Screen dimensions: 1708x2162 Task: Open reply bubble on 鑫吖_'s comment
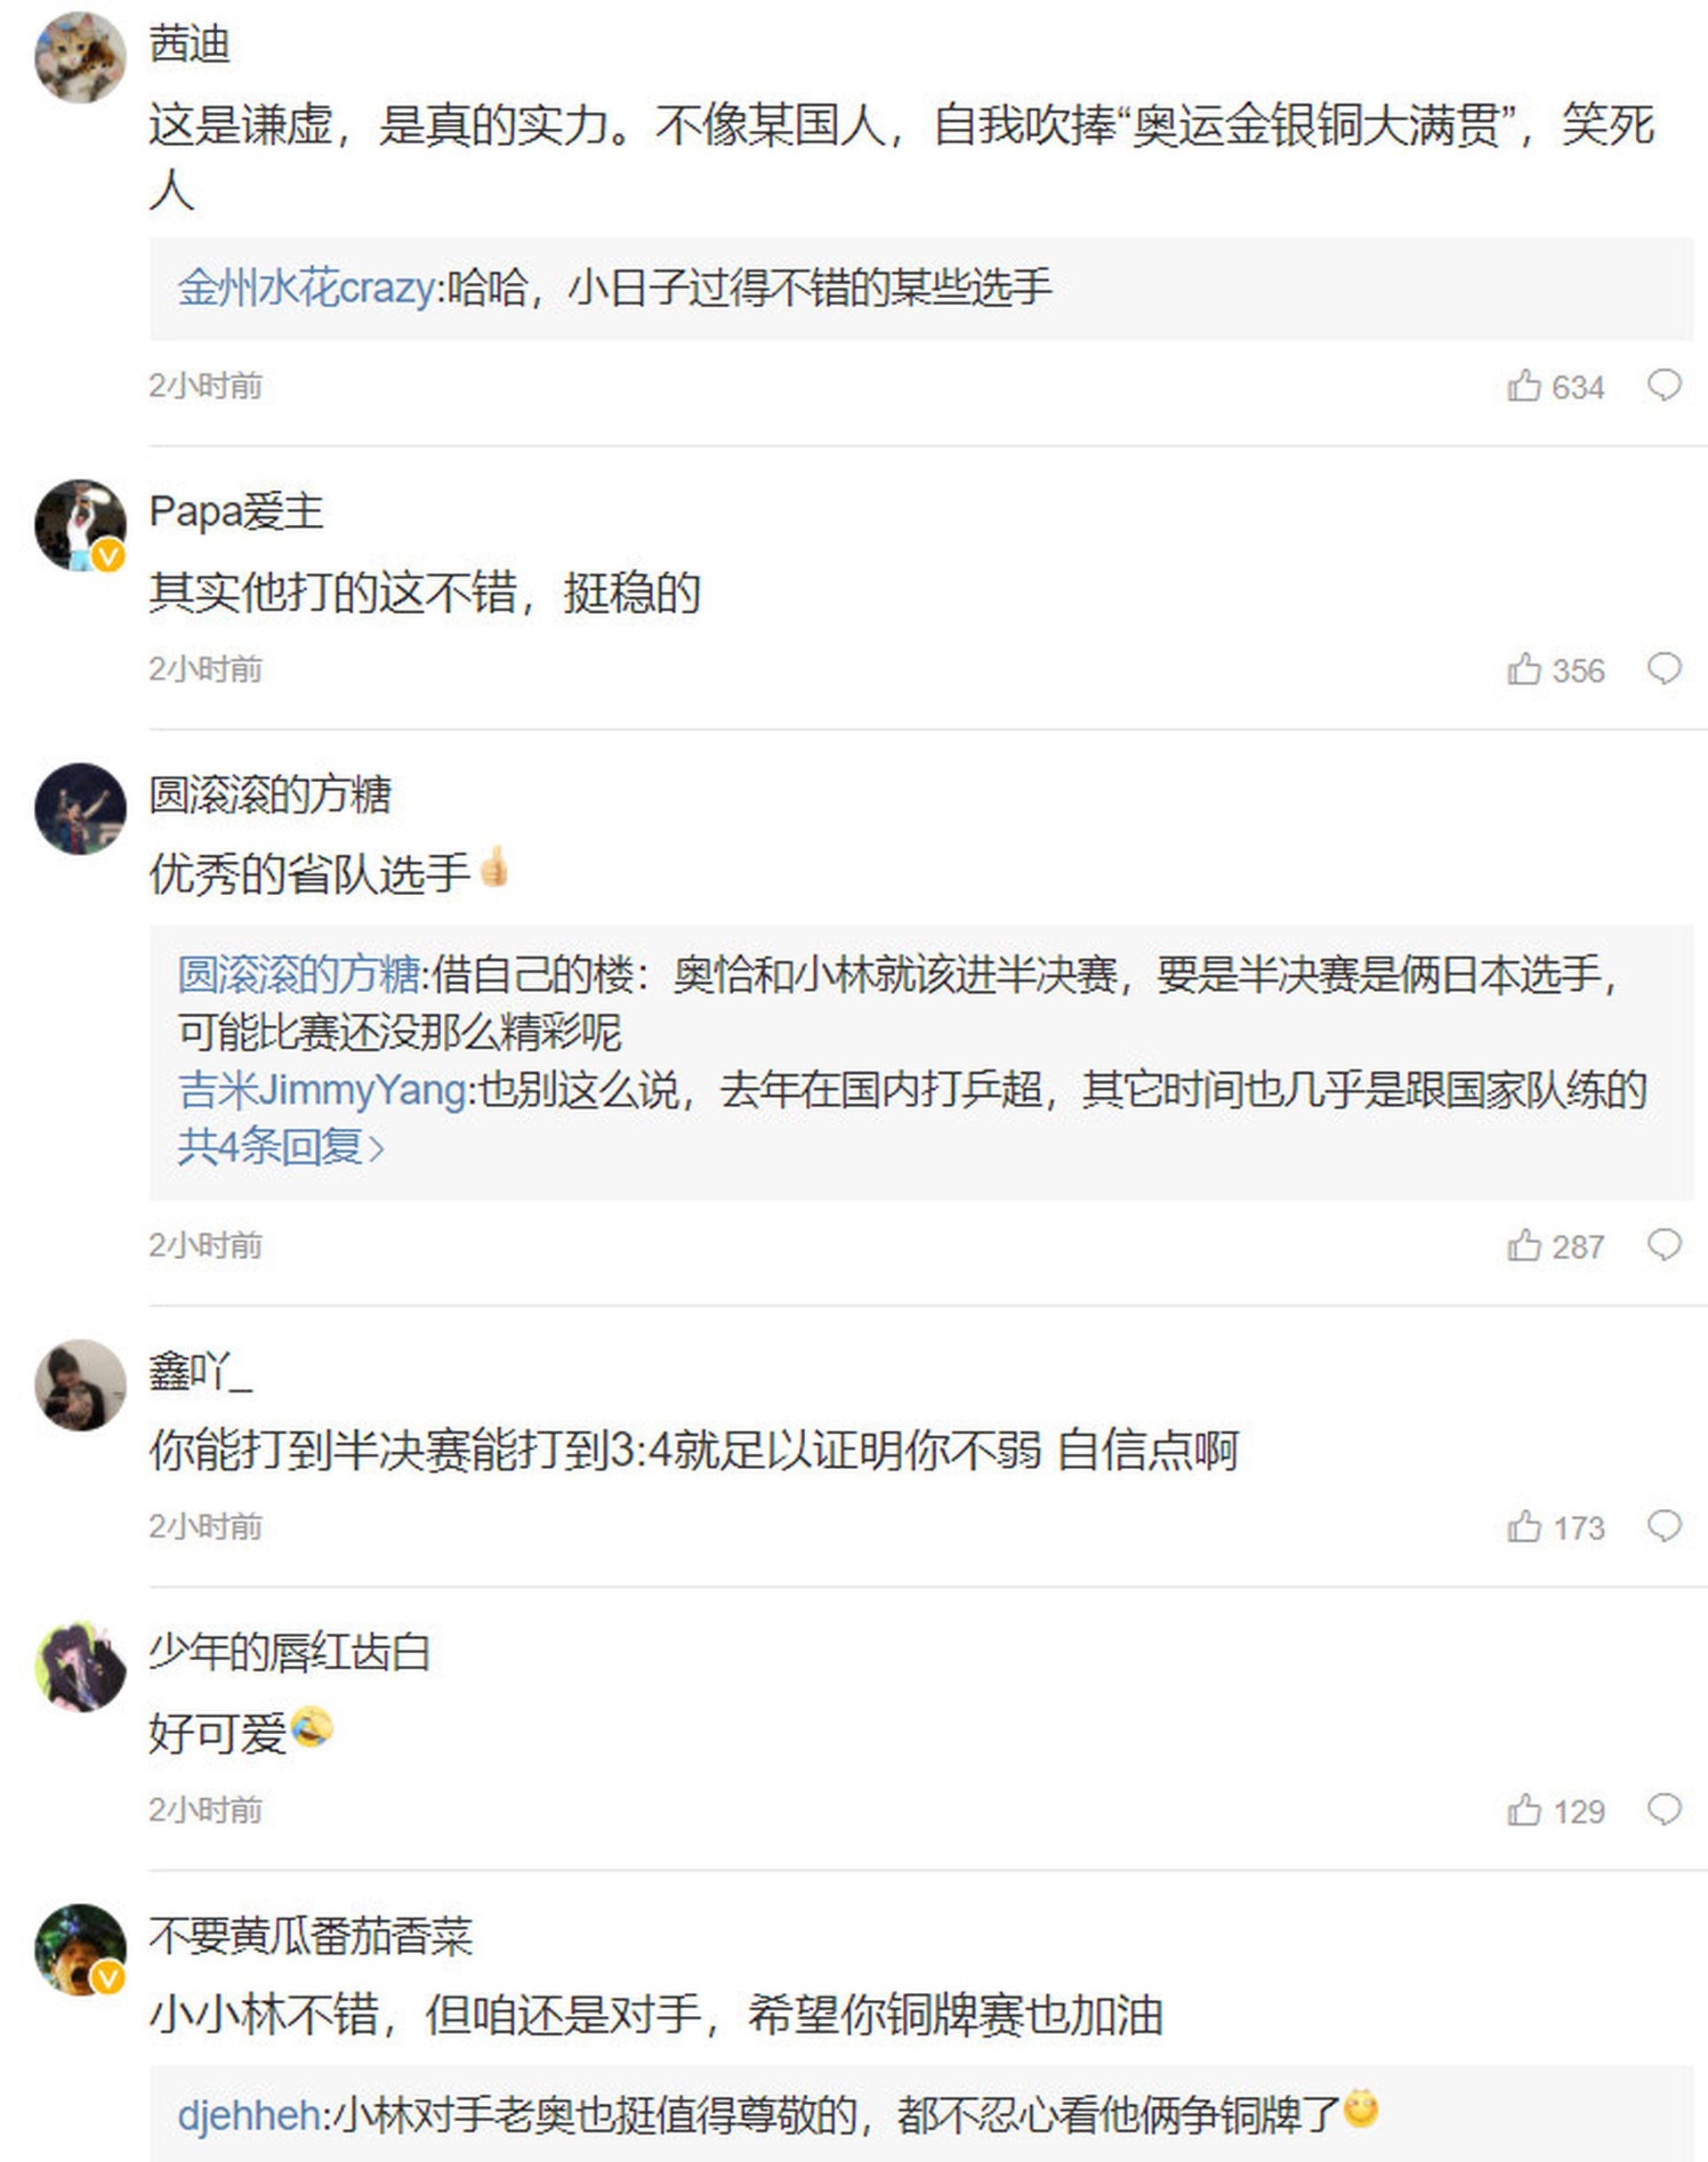[1665, 1526]
